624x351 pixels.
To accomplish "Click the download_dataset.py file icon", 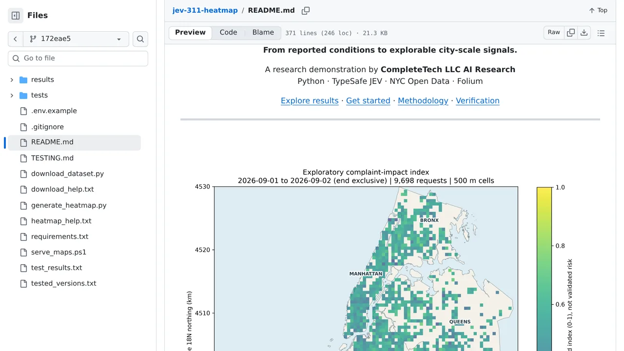I will coord(23,174).
